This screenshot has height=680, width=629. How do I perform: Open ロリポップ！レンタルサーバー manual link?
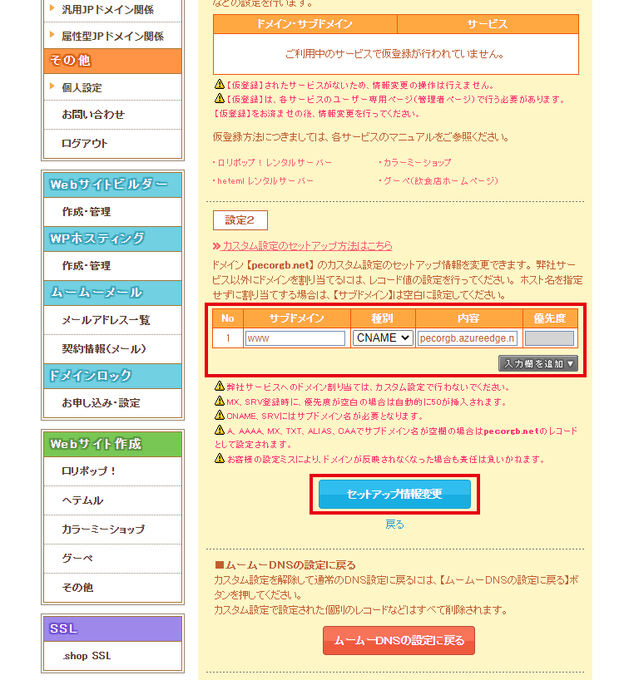point(274,163)
